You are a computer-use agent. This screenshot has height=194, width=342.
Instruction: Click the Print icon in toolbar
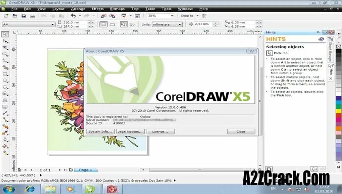click(x=32, y=16)
